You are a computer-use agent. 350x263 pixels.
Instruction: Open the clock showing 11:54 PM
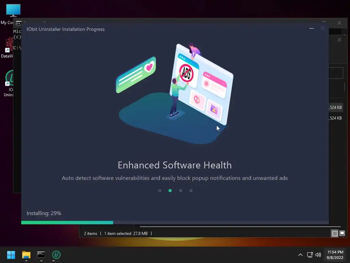335,255
